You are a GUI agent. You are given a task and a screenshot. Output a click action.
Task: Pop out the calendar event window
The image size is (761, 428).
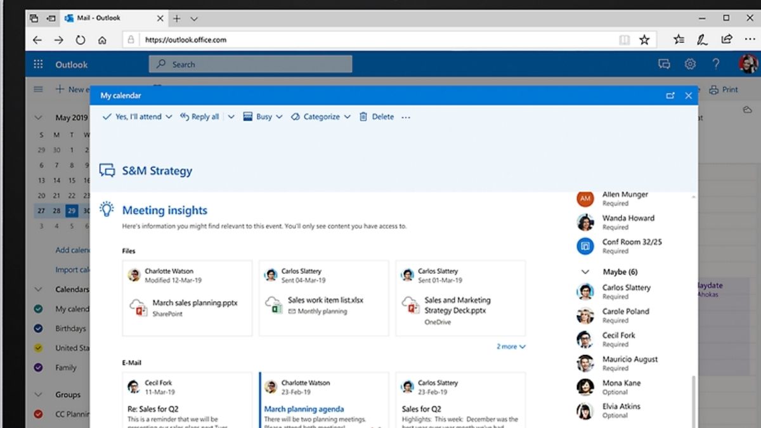tap(670, 96)
